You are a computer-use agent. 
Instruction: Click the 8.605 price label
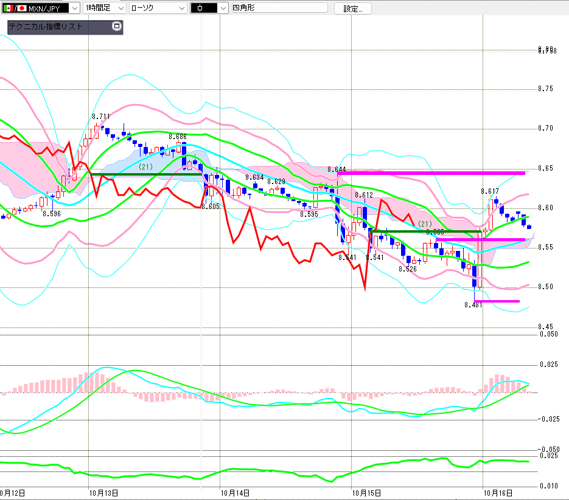(211, 207)
